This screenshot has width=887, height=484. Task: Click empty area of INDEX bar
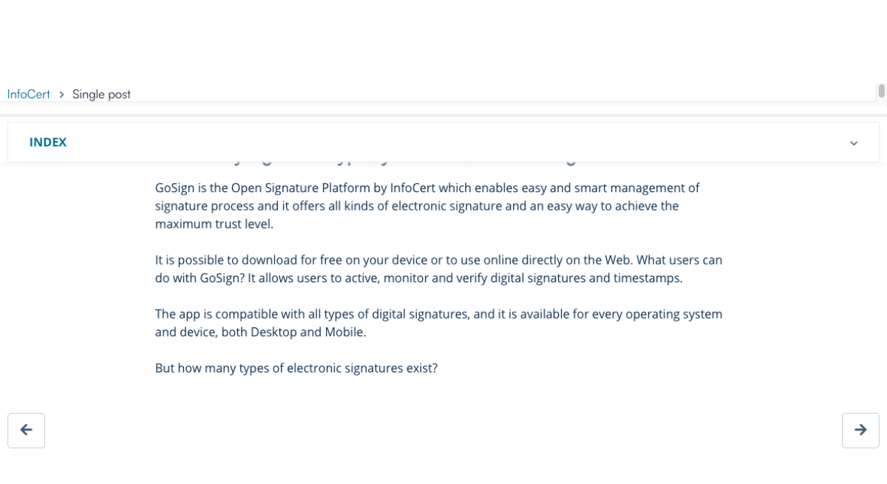pos(443,142)
